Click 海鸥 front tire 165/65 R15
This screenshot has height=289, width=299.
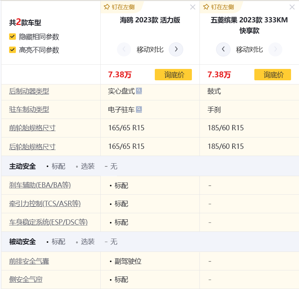[126, 128]
